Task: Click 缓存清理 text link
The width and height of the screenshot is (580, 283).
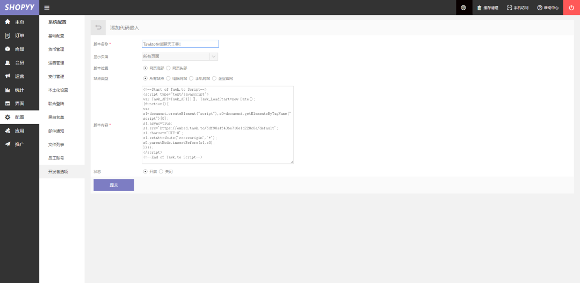Action: tap(490, 8)
